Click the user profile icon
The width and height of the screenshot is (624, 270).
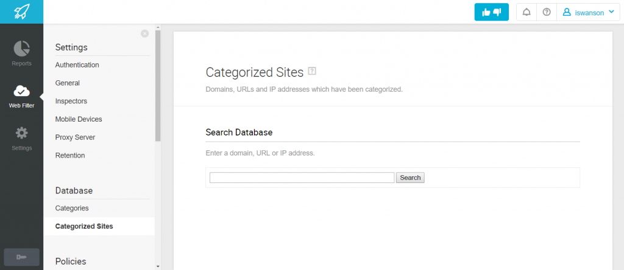[x=567, y=12]
